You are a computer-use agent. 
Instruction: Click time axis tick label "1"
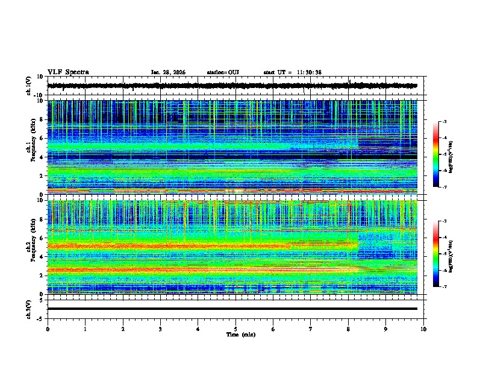85,329
